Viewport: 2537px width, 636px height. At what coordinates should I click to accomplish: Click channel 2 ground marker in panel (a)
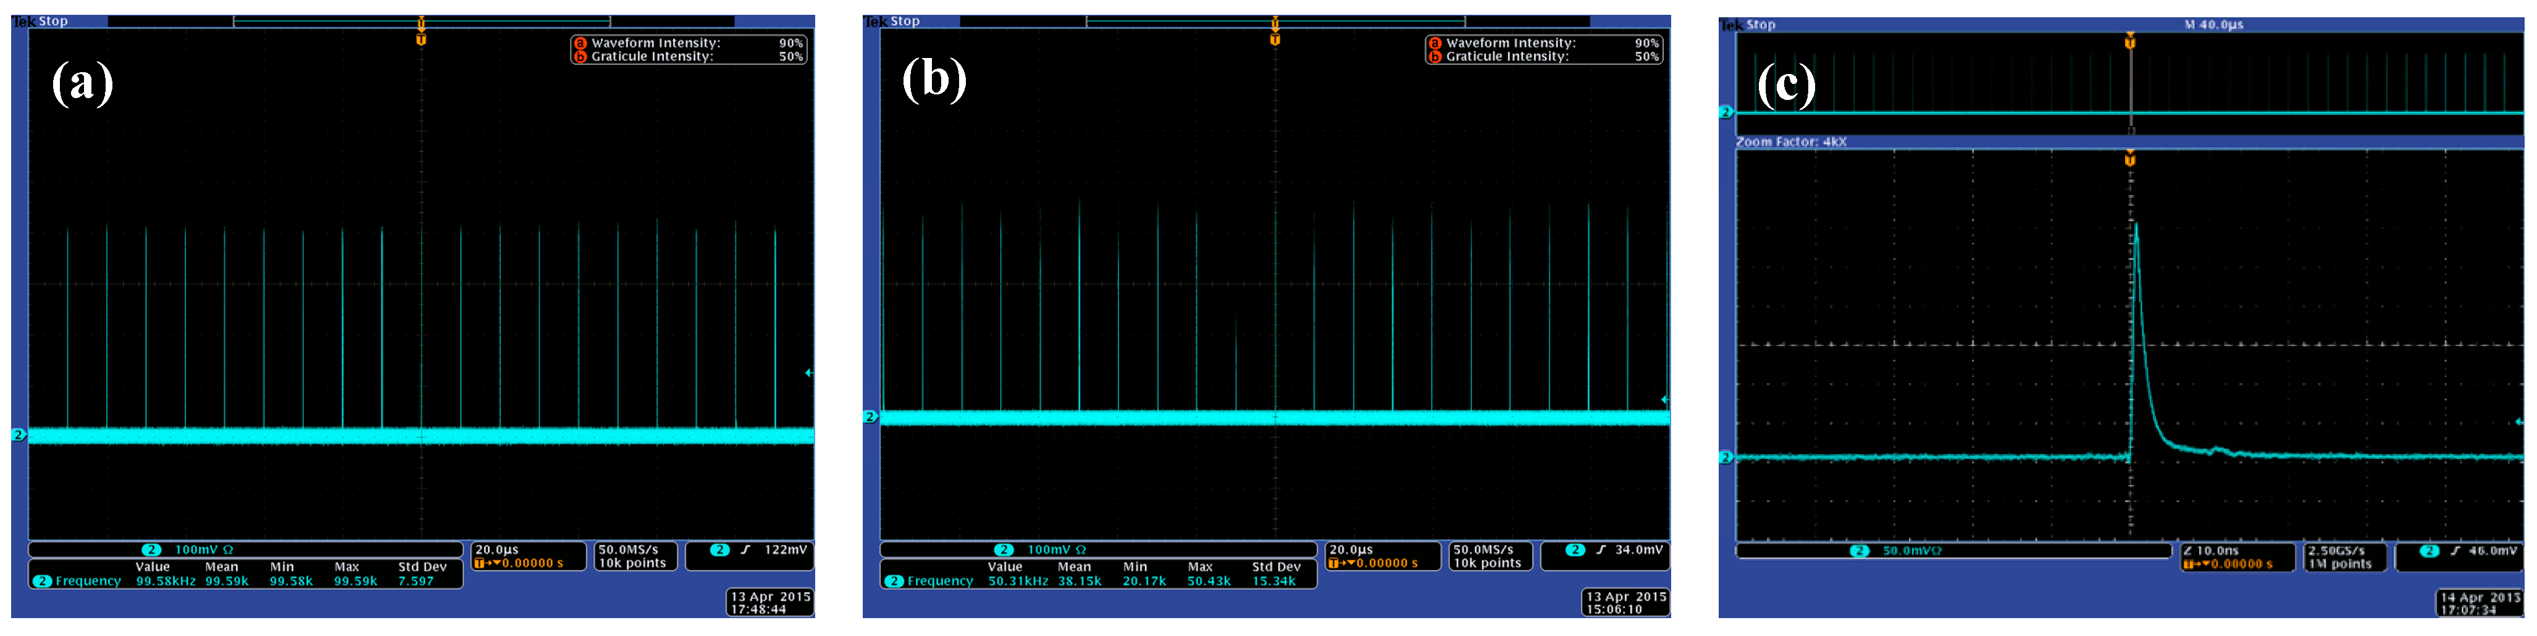coord(18,434)
